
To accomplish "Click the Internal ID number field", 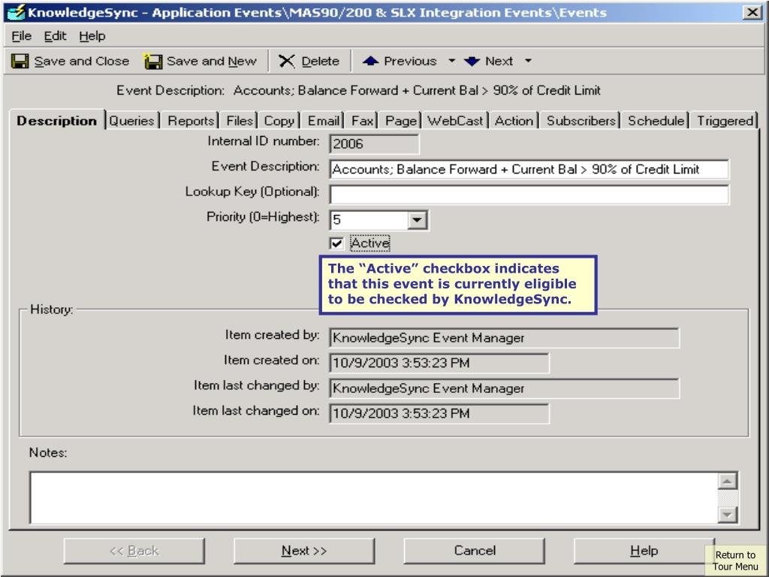I will pyautogui.click(x=374, y=143).
